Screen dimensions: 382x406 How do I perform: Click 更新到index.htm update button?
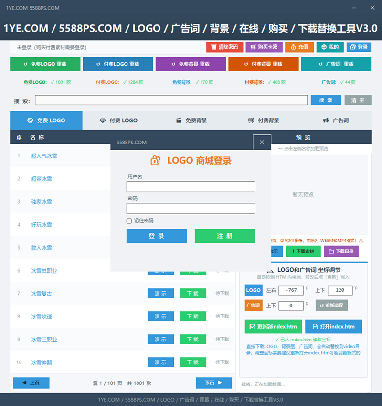[273, 327]
